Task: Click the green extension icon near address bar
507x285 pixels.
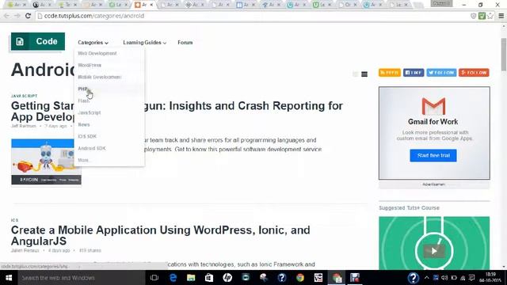Action: pos(482,16)
